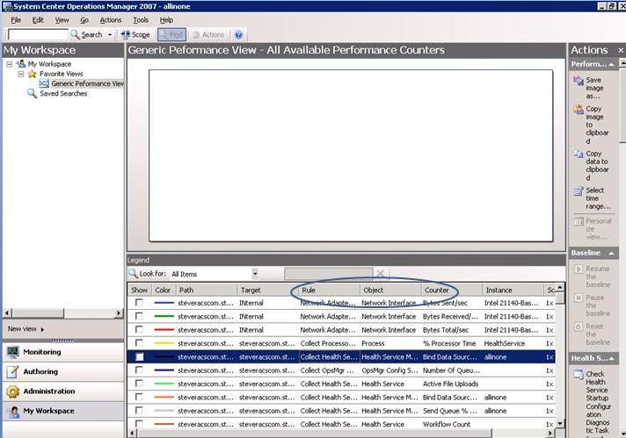
Task: Click red color line of Bytes Total/sec row
Action: coord(164,329)
